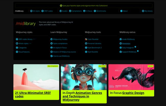Viewport: 166px width, 106px height.
Task: Click the SREF codes icon in navbar
Action: coord(42,11)
